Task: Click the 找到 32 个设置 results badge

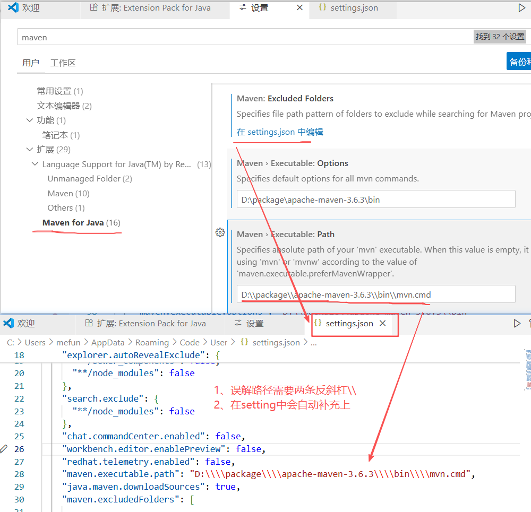Action: pyautogui.click(x=500, y=37)
